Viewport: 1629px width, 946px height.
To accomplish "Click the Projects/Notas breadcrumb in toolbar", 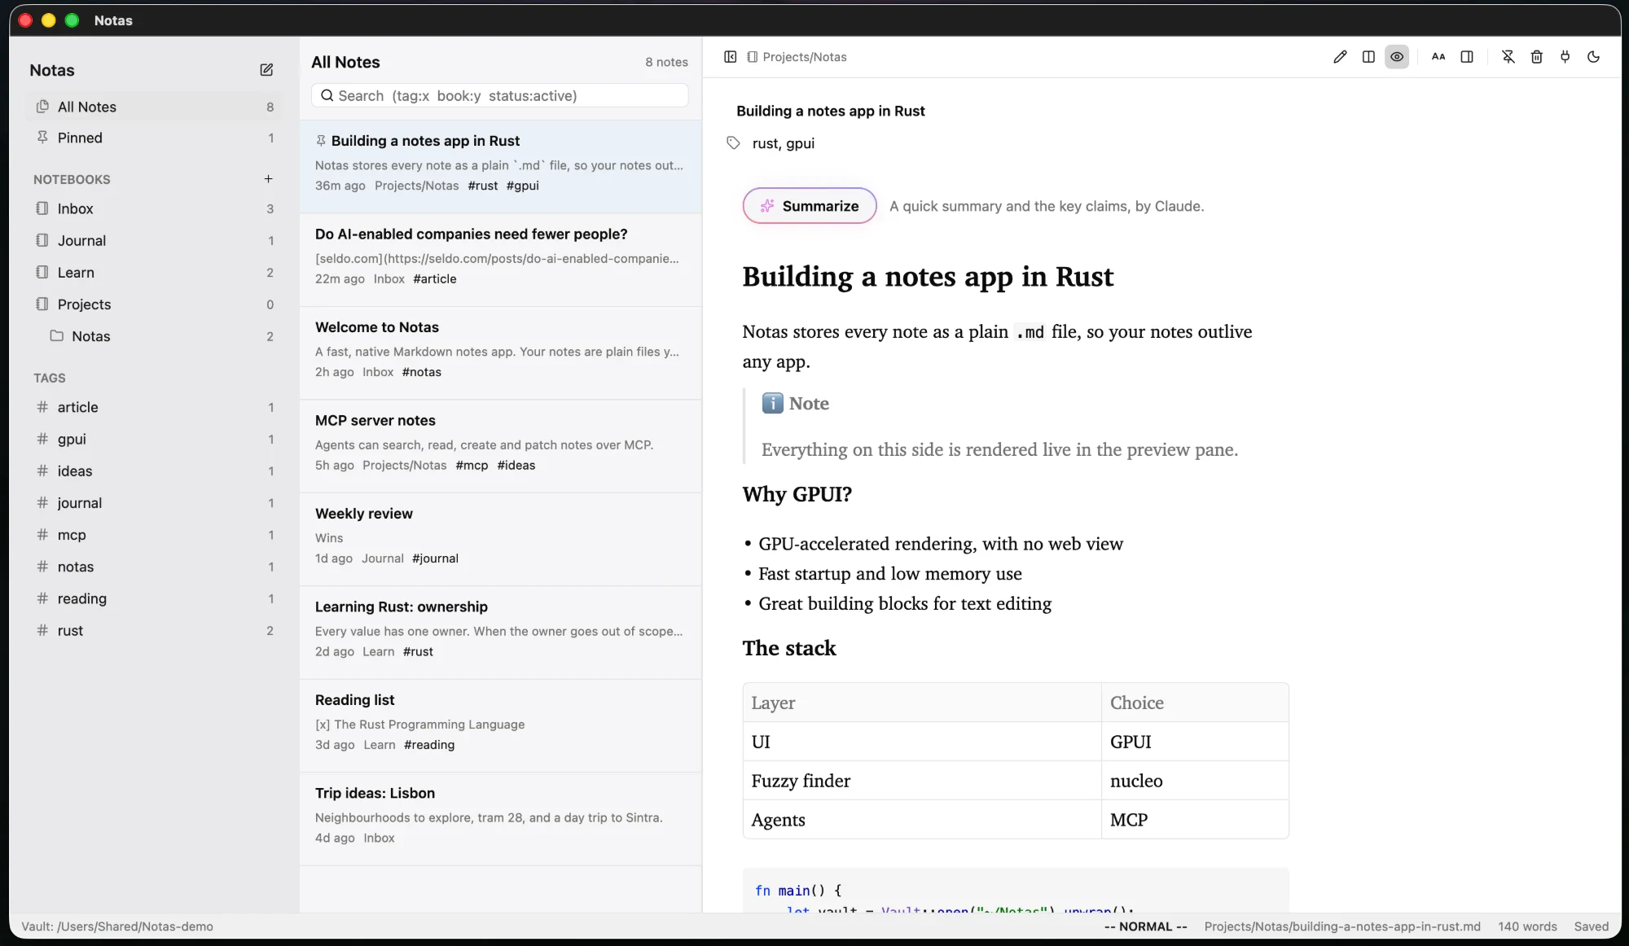I will pos(797,57).
